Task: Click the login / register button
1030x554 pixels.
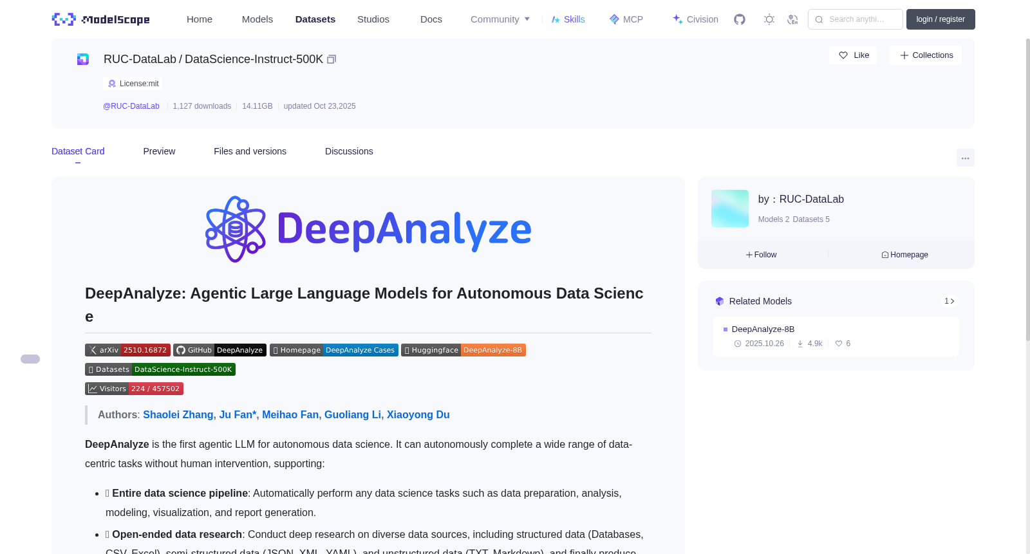Action: pos(941,19)
